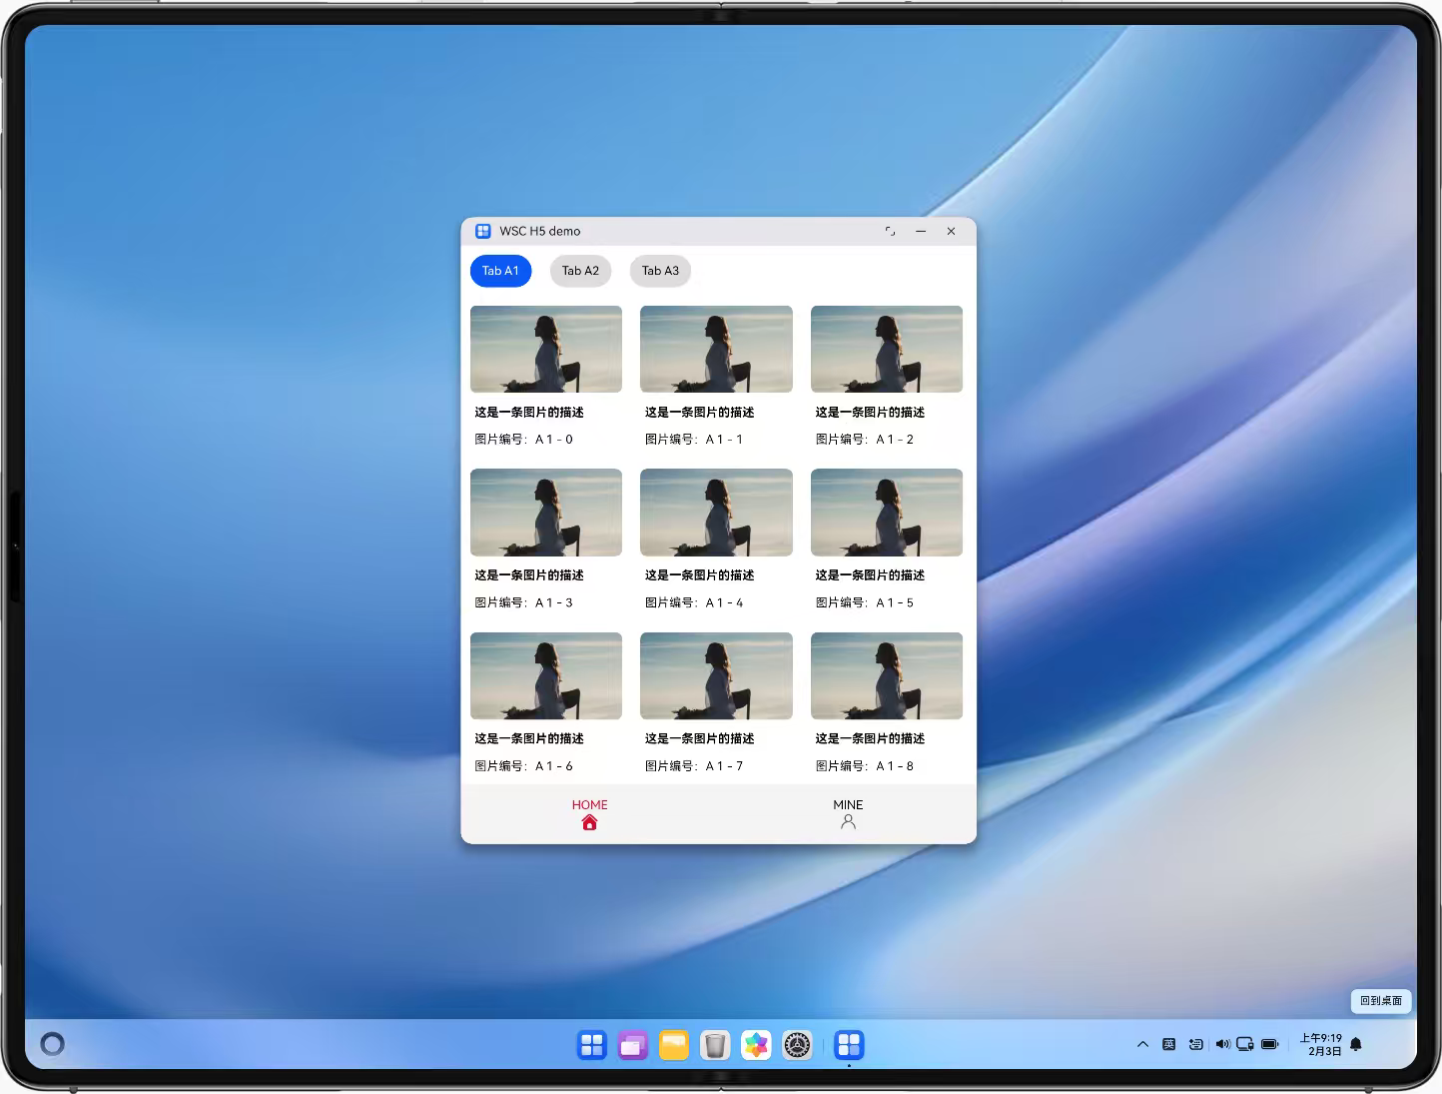This screenshot has width=1442, height=1094.
Task: Open the notification bell
Action: click(x=1356, y=1044)
